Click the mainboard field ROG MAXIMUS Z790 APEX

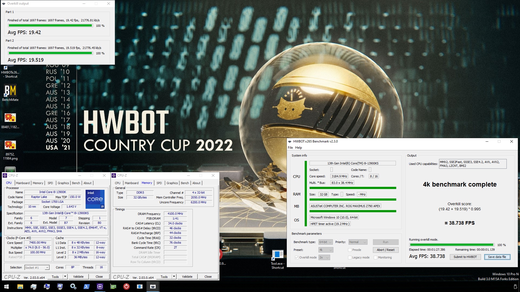click(x=346, y=206)
